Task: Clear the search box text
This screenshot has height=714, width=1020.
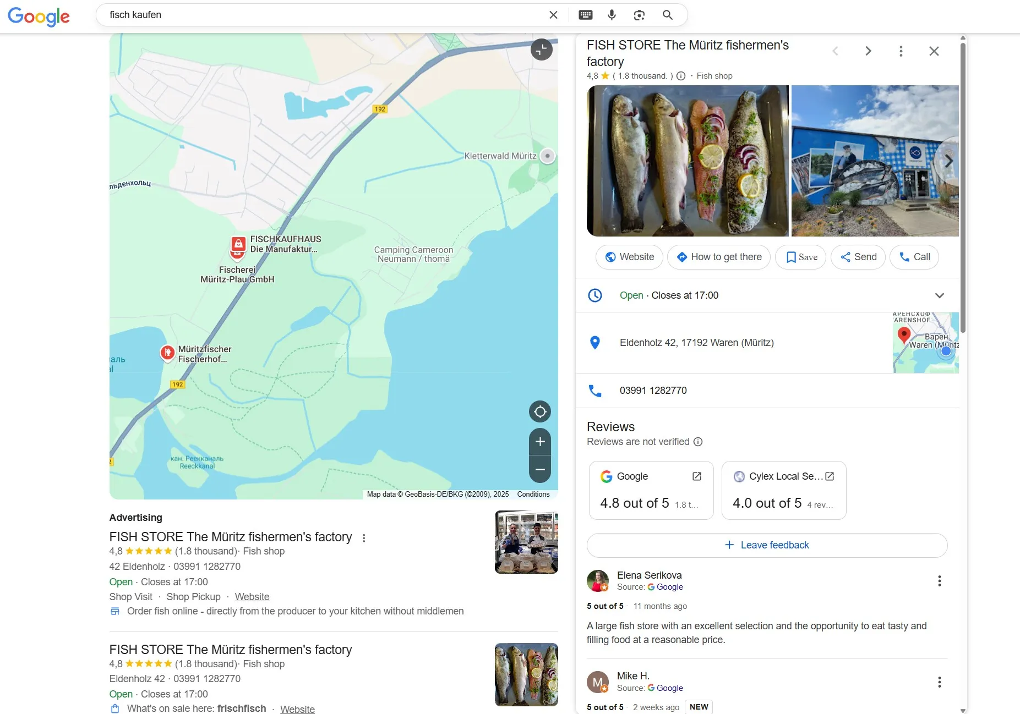Action: coord(553,15)
